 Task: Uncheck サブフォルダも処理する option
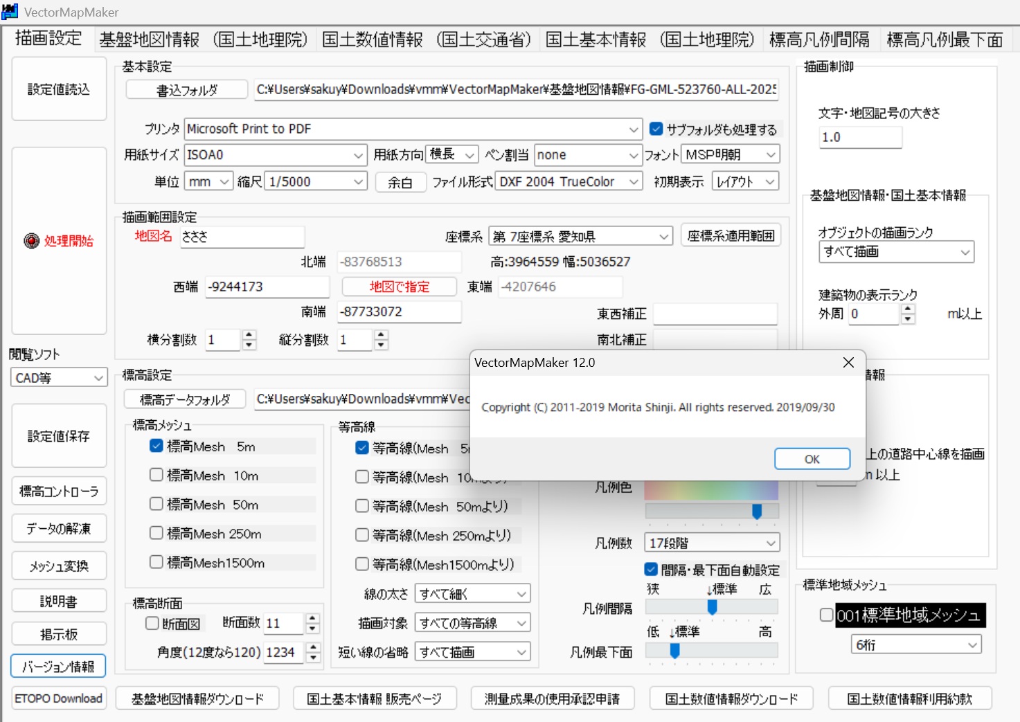click(656, 129)
